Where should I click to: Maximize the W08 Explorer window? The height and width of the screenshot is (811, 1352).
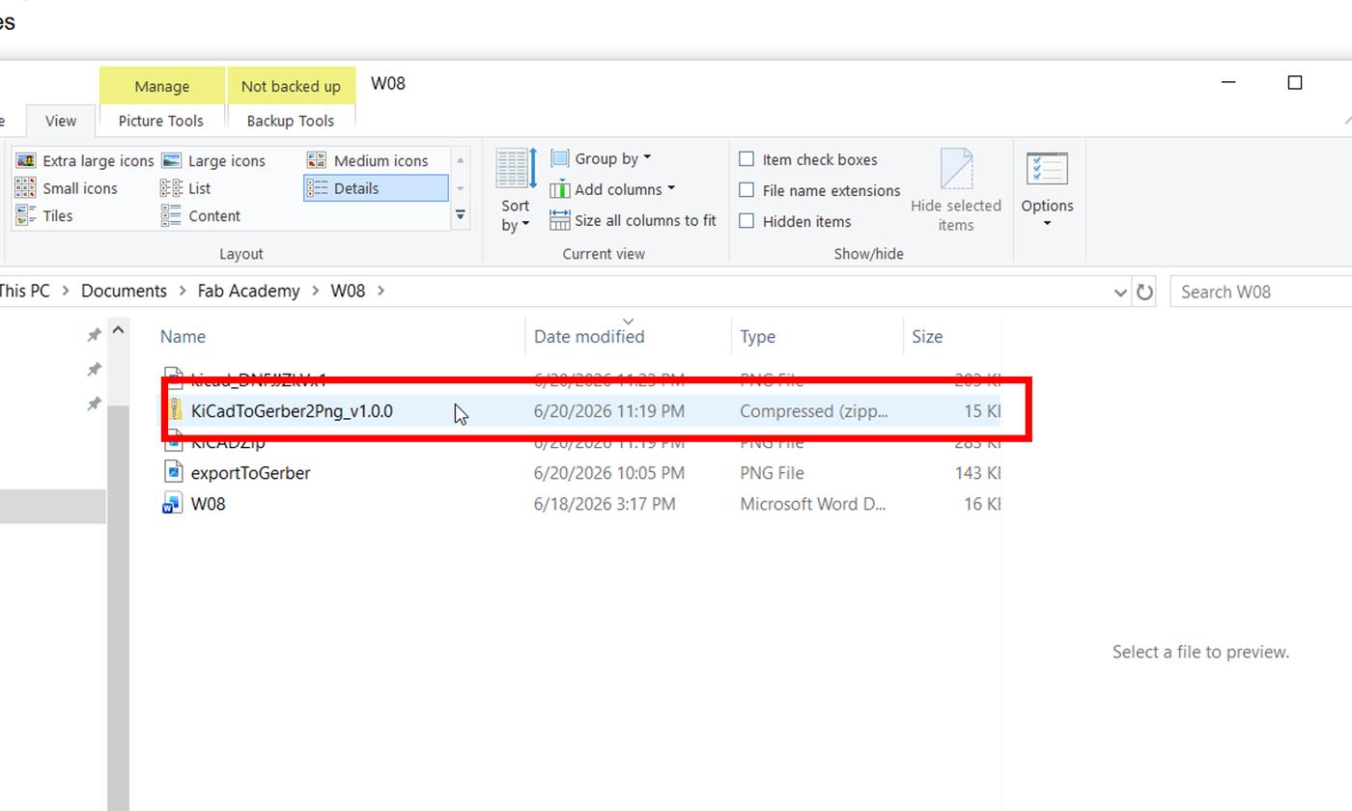point(1295,83)
